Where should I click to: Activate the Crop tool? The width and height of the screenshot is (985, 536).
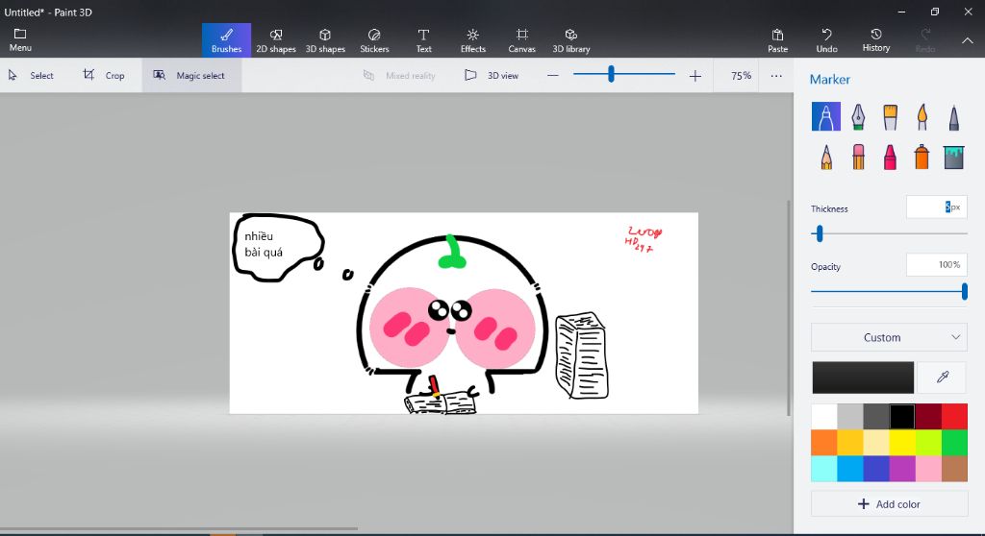click(104, 75)
